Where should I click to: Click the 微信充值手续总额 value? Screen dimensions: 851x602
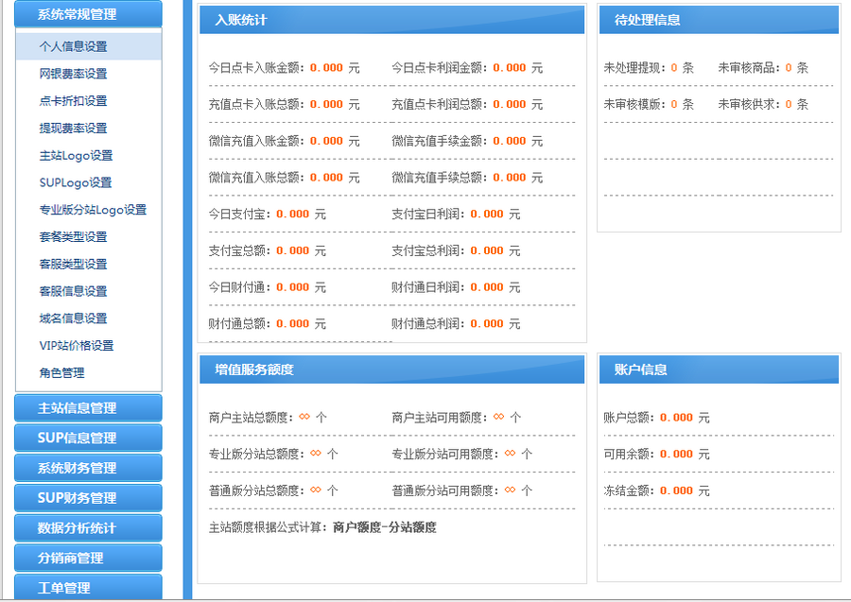click(509, 178)
